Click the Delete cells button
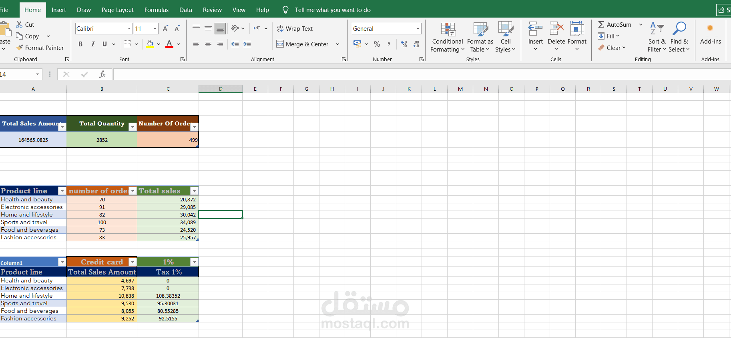Screen dimensions: 731x338 click(556, 36)
